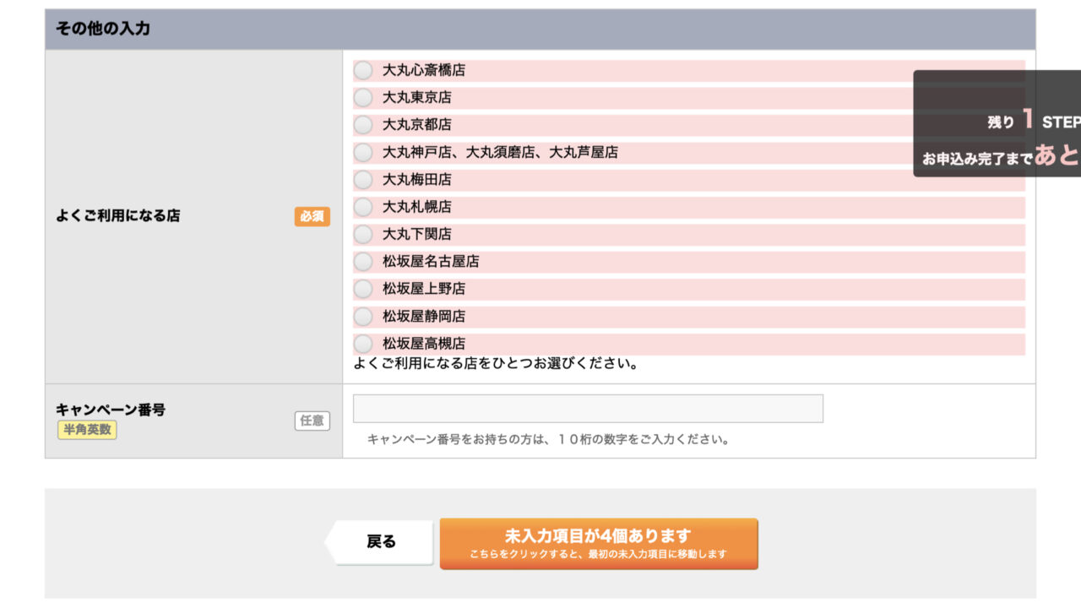Choose the 松坂屋高槻店 radio option
The image size is (1081, 608).
click(363, 344)
